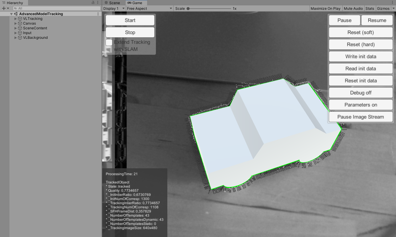The height and width of the screenshot is (237, 396).
Task: Click the Pause Image Stream button
Action: tap(360, 117)
